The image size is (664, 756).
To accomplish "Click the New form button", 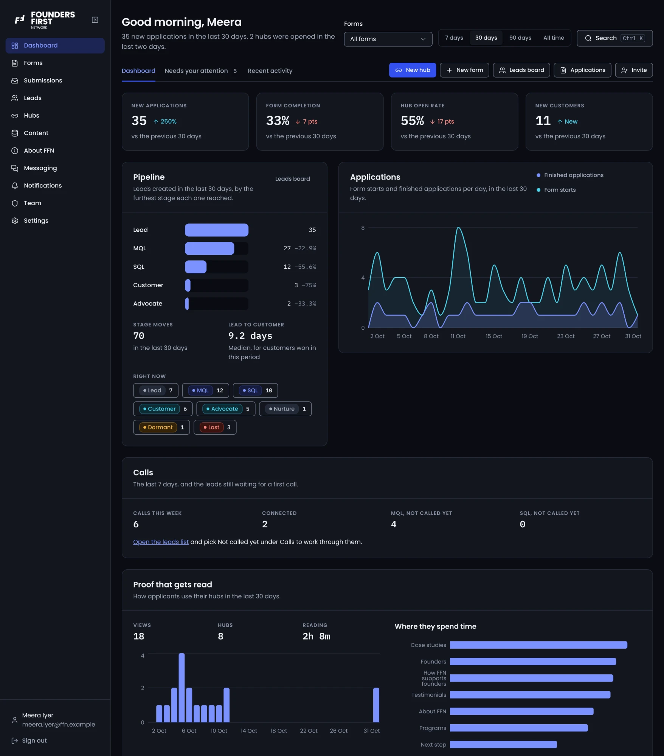I will (x=464, y=70).
